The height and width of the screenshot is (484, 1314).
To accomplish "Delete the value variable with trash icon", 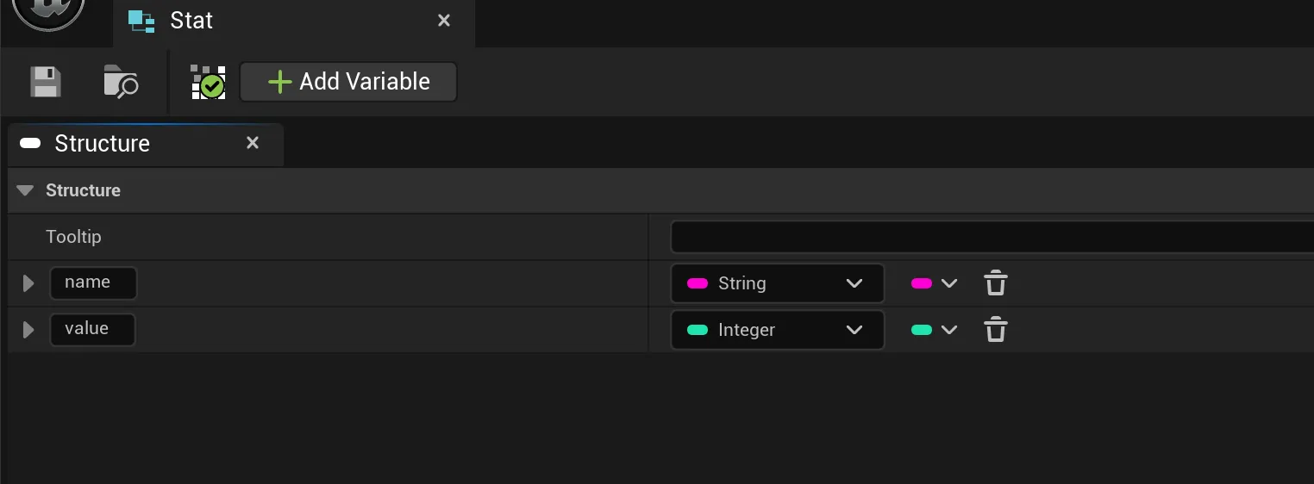I will (x=996, y=330).
